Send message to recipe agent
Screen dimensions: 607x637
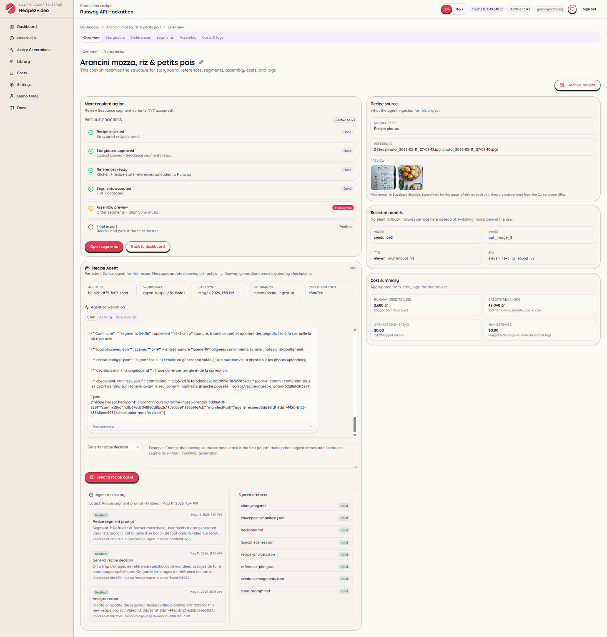pyautogui.click(x=112, y=477)
